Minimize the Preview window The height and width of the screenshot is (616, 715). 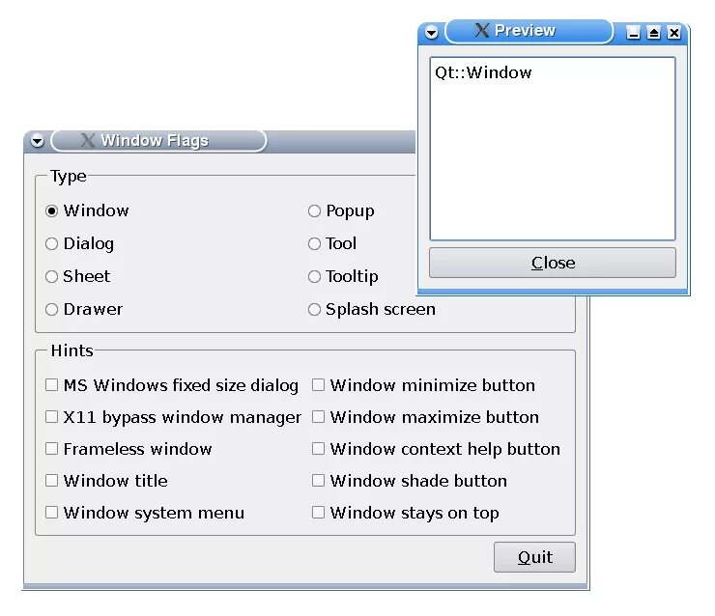tap(634, 33)
